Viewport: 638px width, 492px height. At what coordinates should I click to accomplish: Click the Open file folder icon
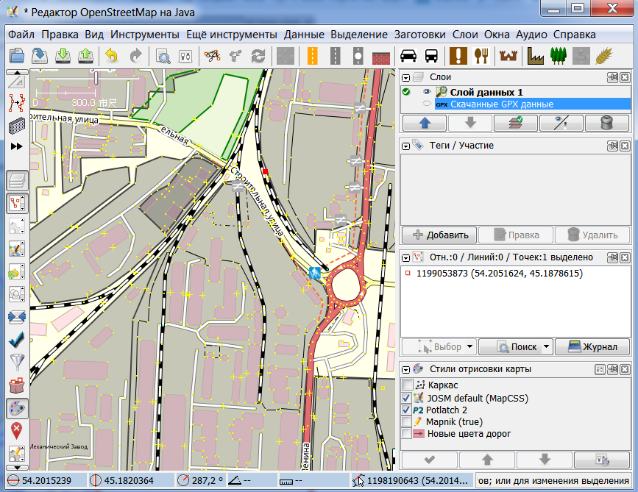click(x=17, y=55)
